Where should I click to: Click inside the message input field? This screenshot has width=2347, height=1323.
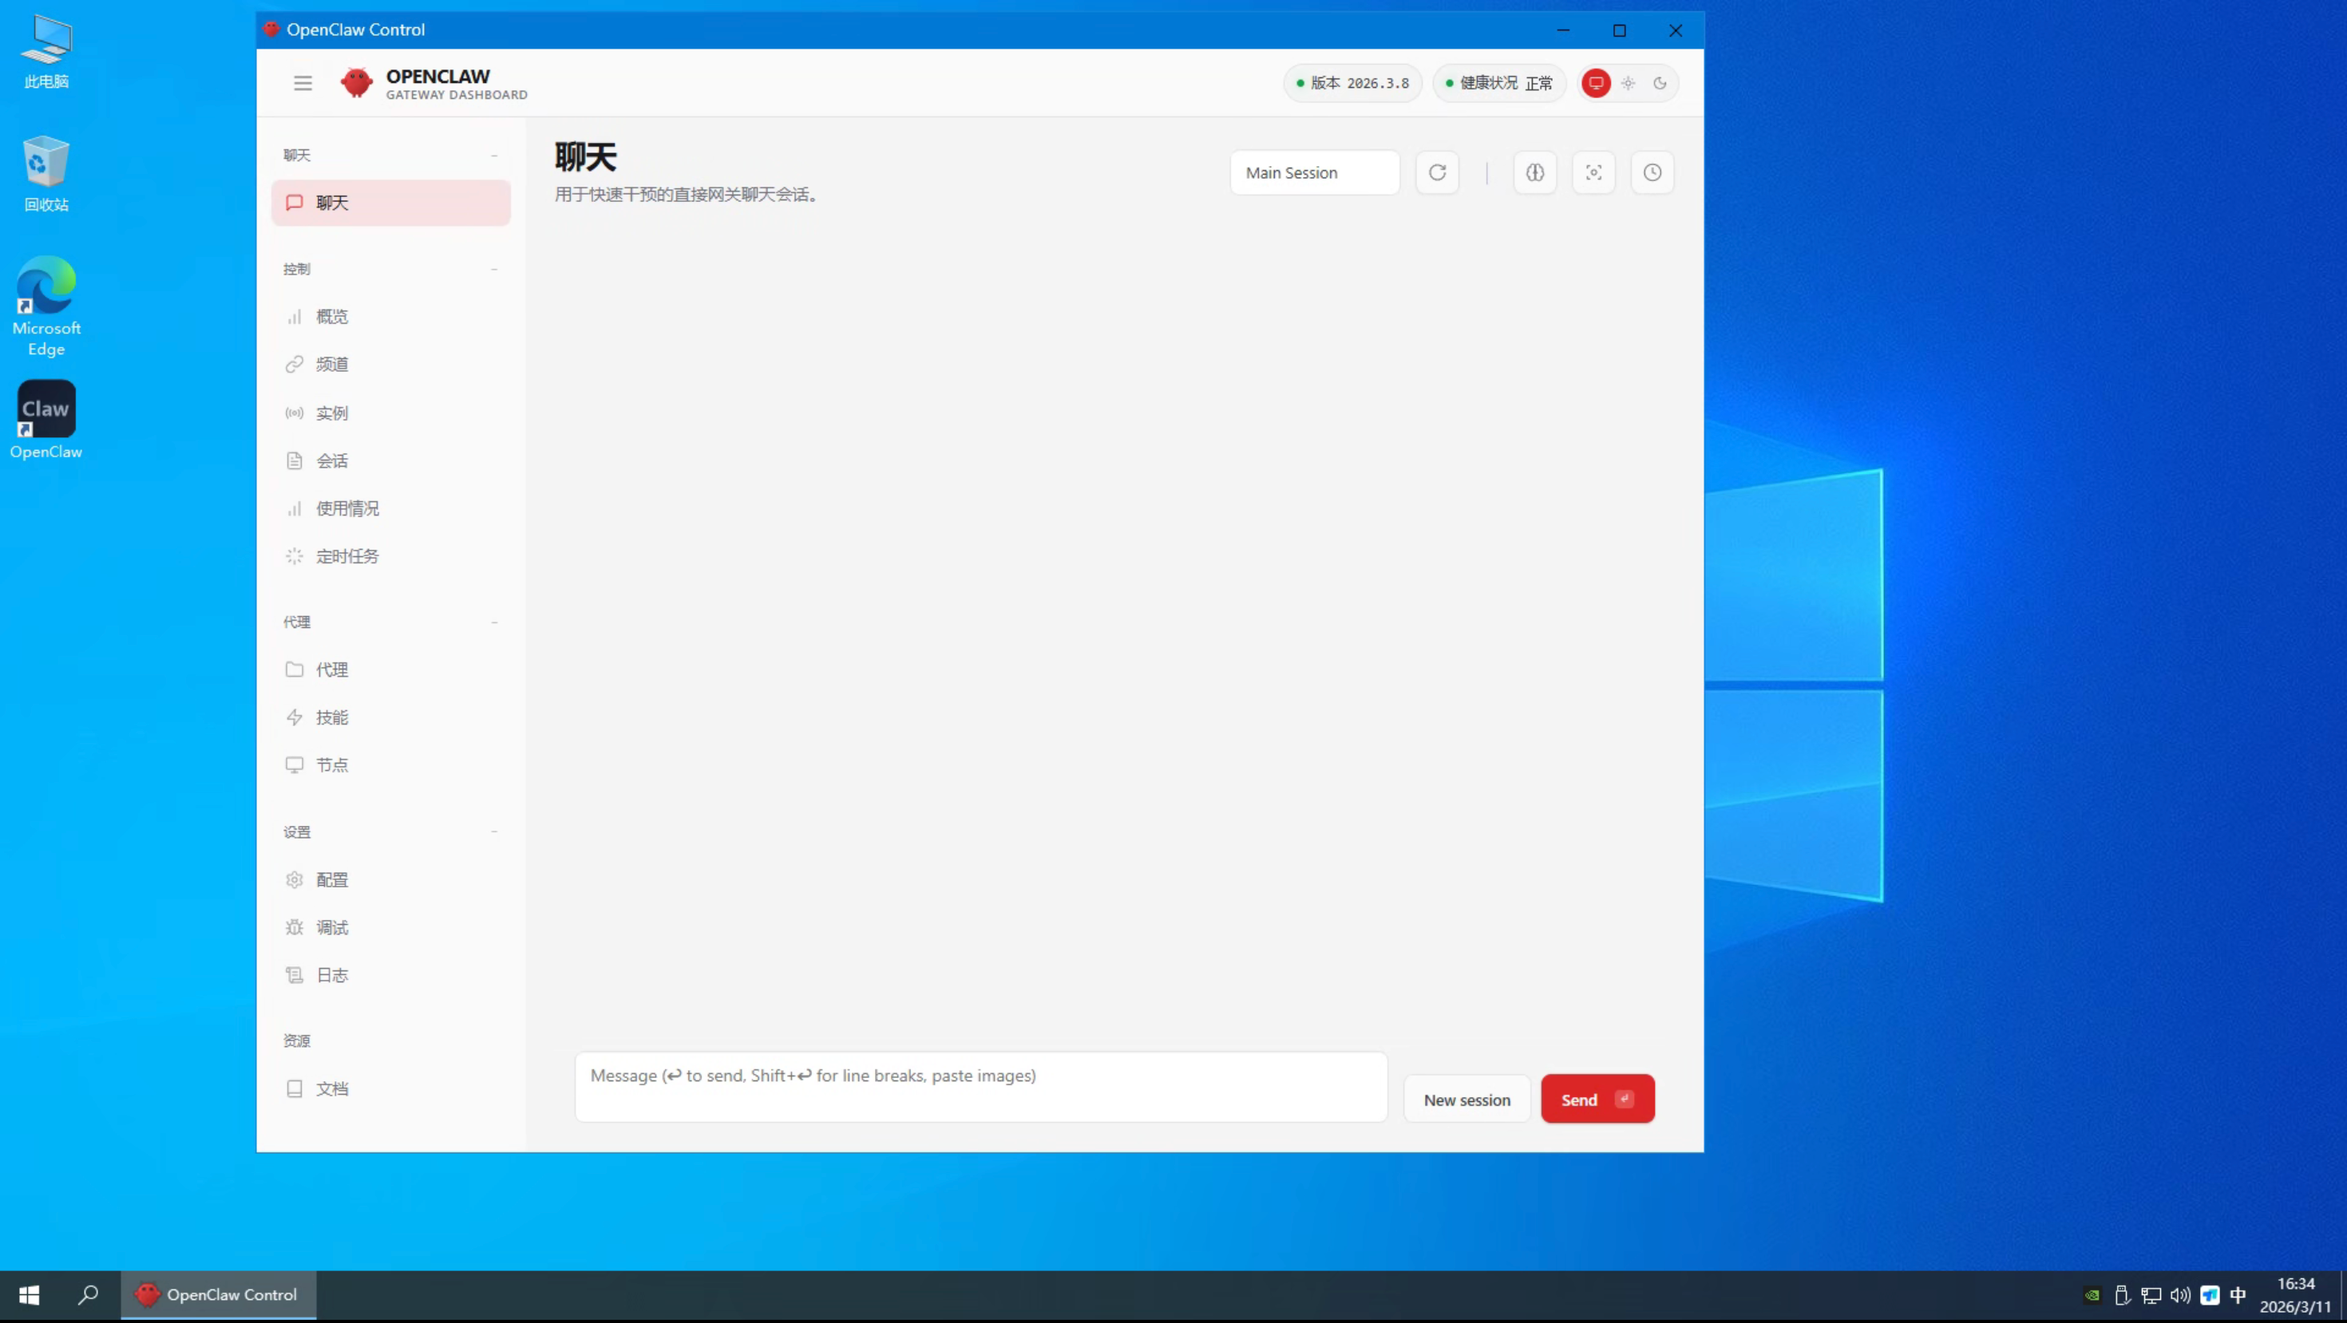[x=980, y=1086]
